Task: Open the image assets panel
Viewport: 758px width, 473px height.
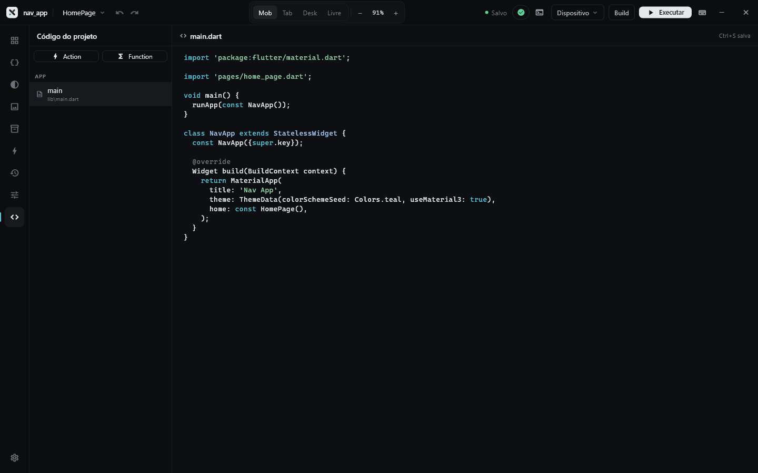Action: click(x=15, y=107)
